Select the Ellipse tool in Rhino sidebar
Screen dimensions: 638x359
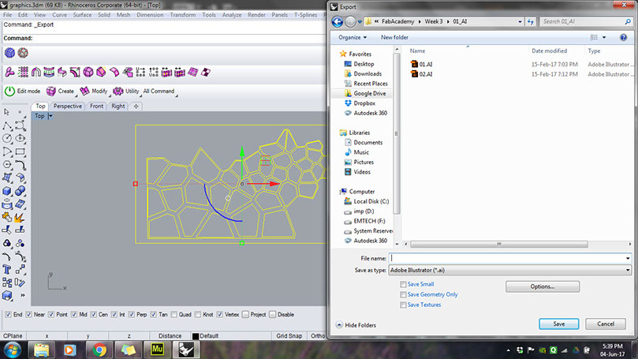coord(20,139)
